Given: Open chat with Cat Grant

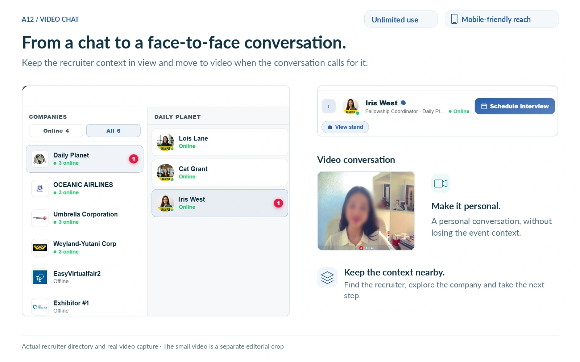Looking at the screenshot, I should (220, 173).
